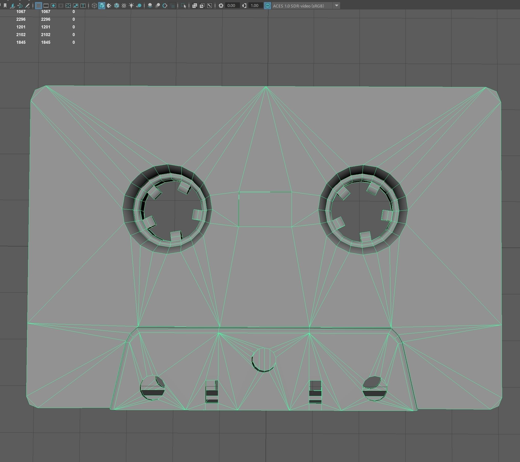Toggle the field chart overlay

point(68,5)
